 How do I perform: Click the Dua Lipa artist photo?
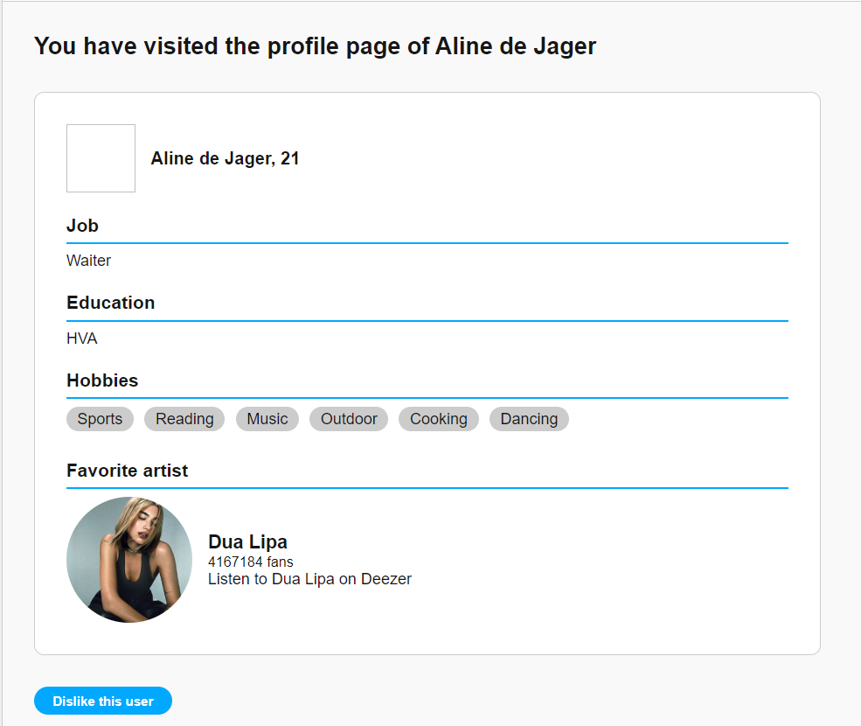[129, 560]
